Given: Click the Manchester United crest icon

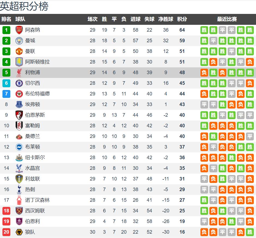Looking at the screenshot, I should [19, 51].
